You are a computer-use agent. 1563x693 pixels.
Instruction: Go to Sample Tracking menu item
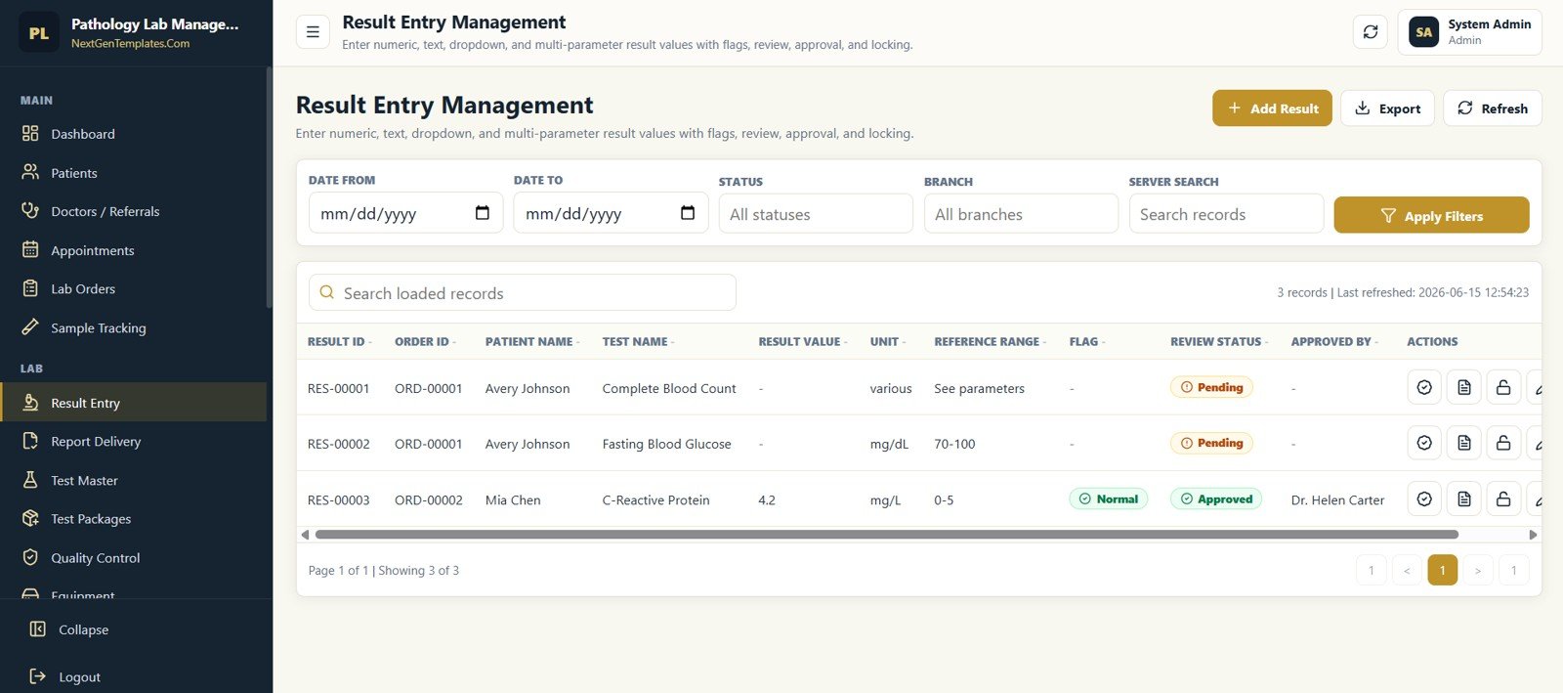pos(134,327)
